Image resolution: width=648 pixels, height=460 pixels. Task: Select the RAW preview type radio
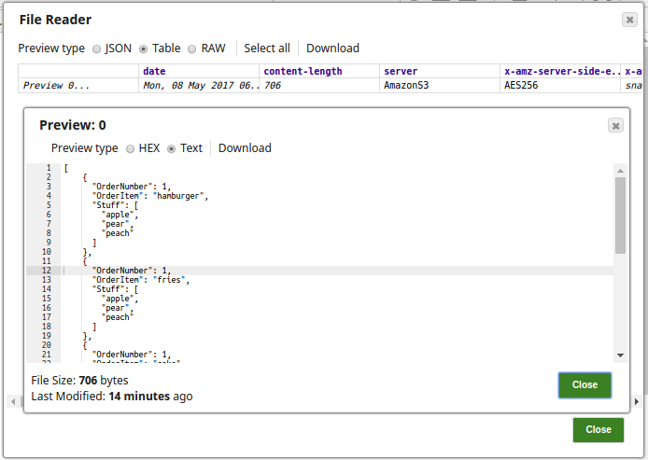coord(192,49)
